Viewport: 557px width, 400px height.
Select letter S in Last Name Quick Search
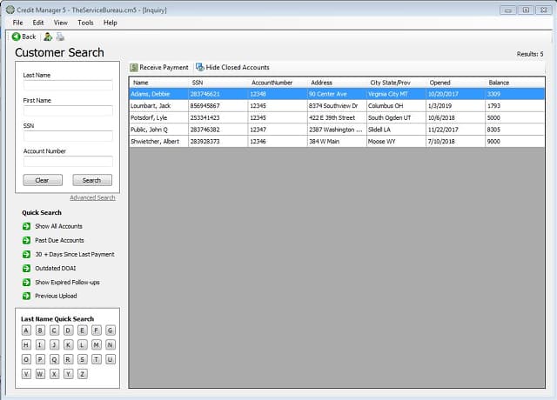pyautogui.click(x=82, y=359)
